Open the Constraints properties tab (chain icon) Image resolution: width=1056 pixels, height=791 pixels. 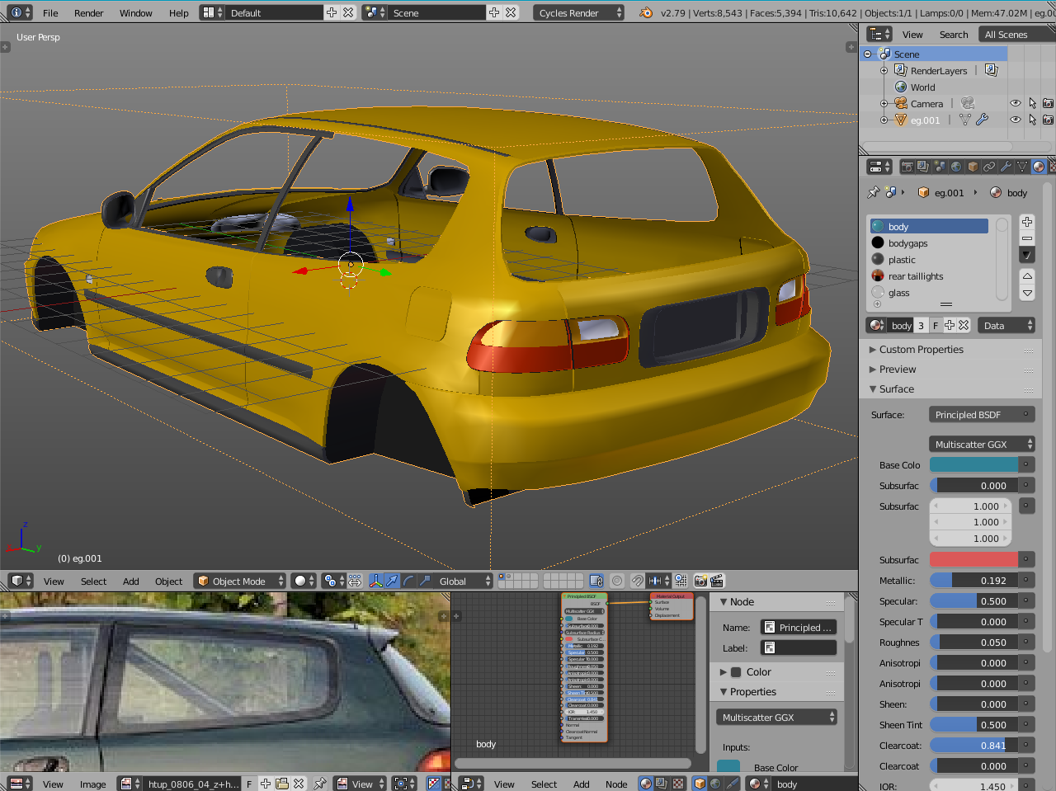pos(989,167)
